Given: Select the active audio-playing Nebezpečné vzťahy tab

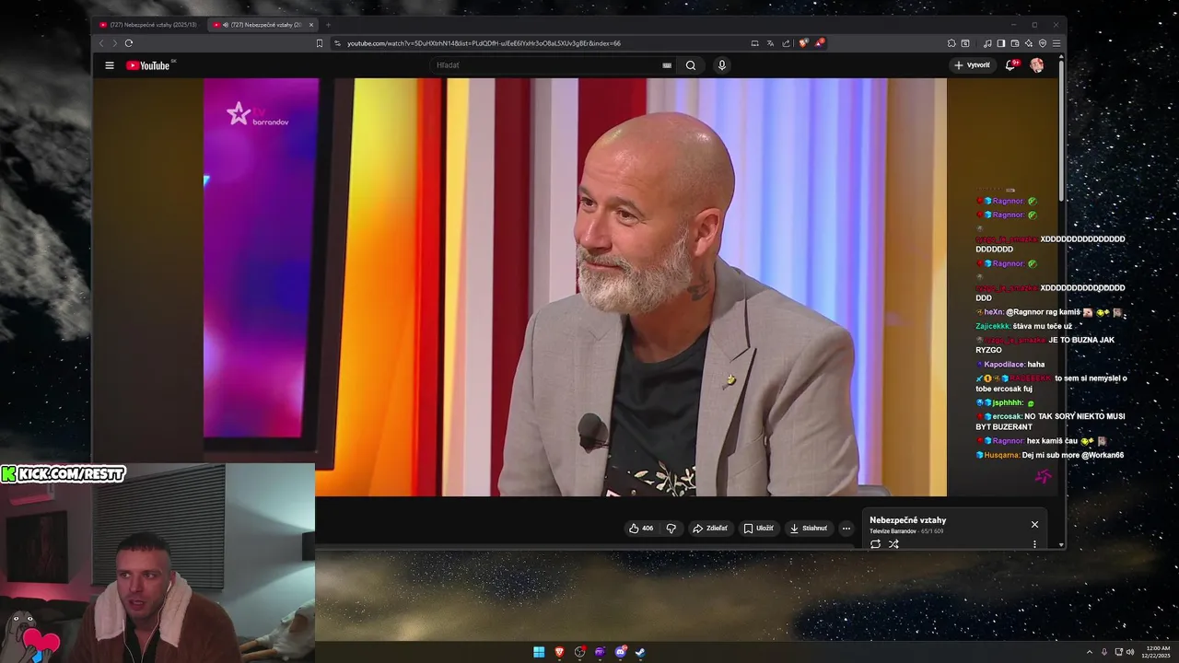Looking at the screenshot, I should click(258, 25).
